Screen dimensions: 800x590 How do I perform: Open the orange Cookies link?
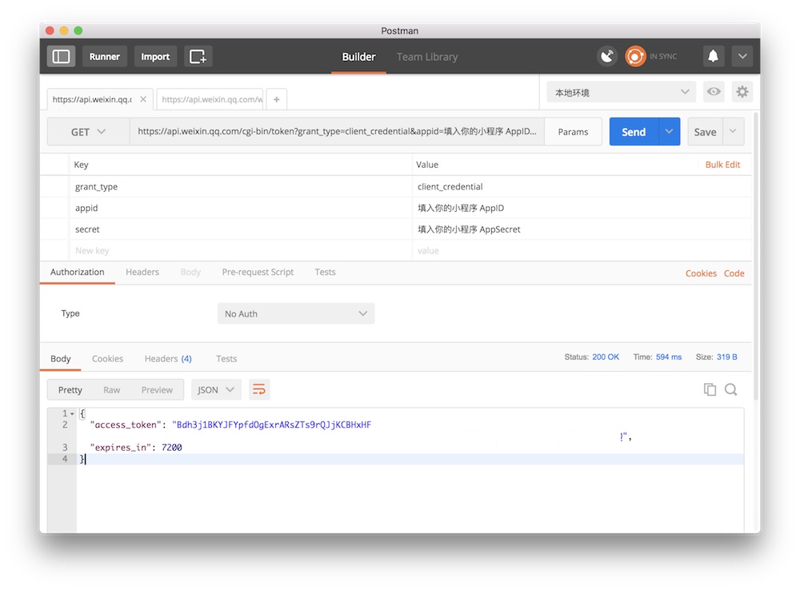coord(701,273)
